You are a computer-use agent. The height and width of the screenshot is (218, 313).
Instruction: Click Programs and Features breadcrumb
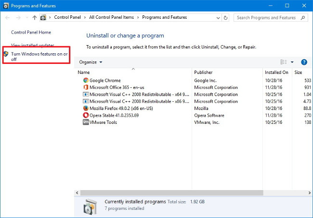click(165, 17)
